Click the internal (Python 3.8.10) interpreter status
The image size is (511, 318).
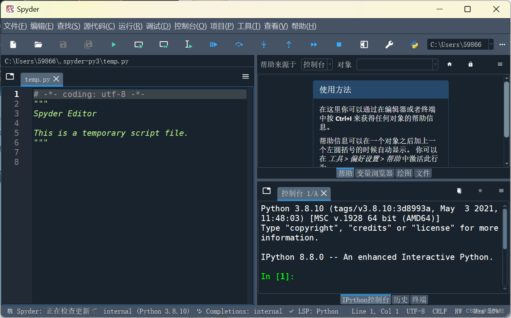click(x=146, y=311)
